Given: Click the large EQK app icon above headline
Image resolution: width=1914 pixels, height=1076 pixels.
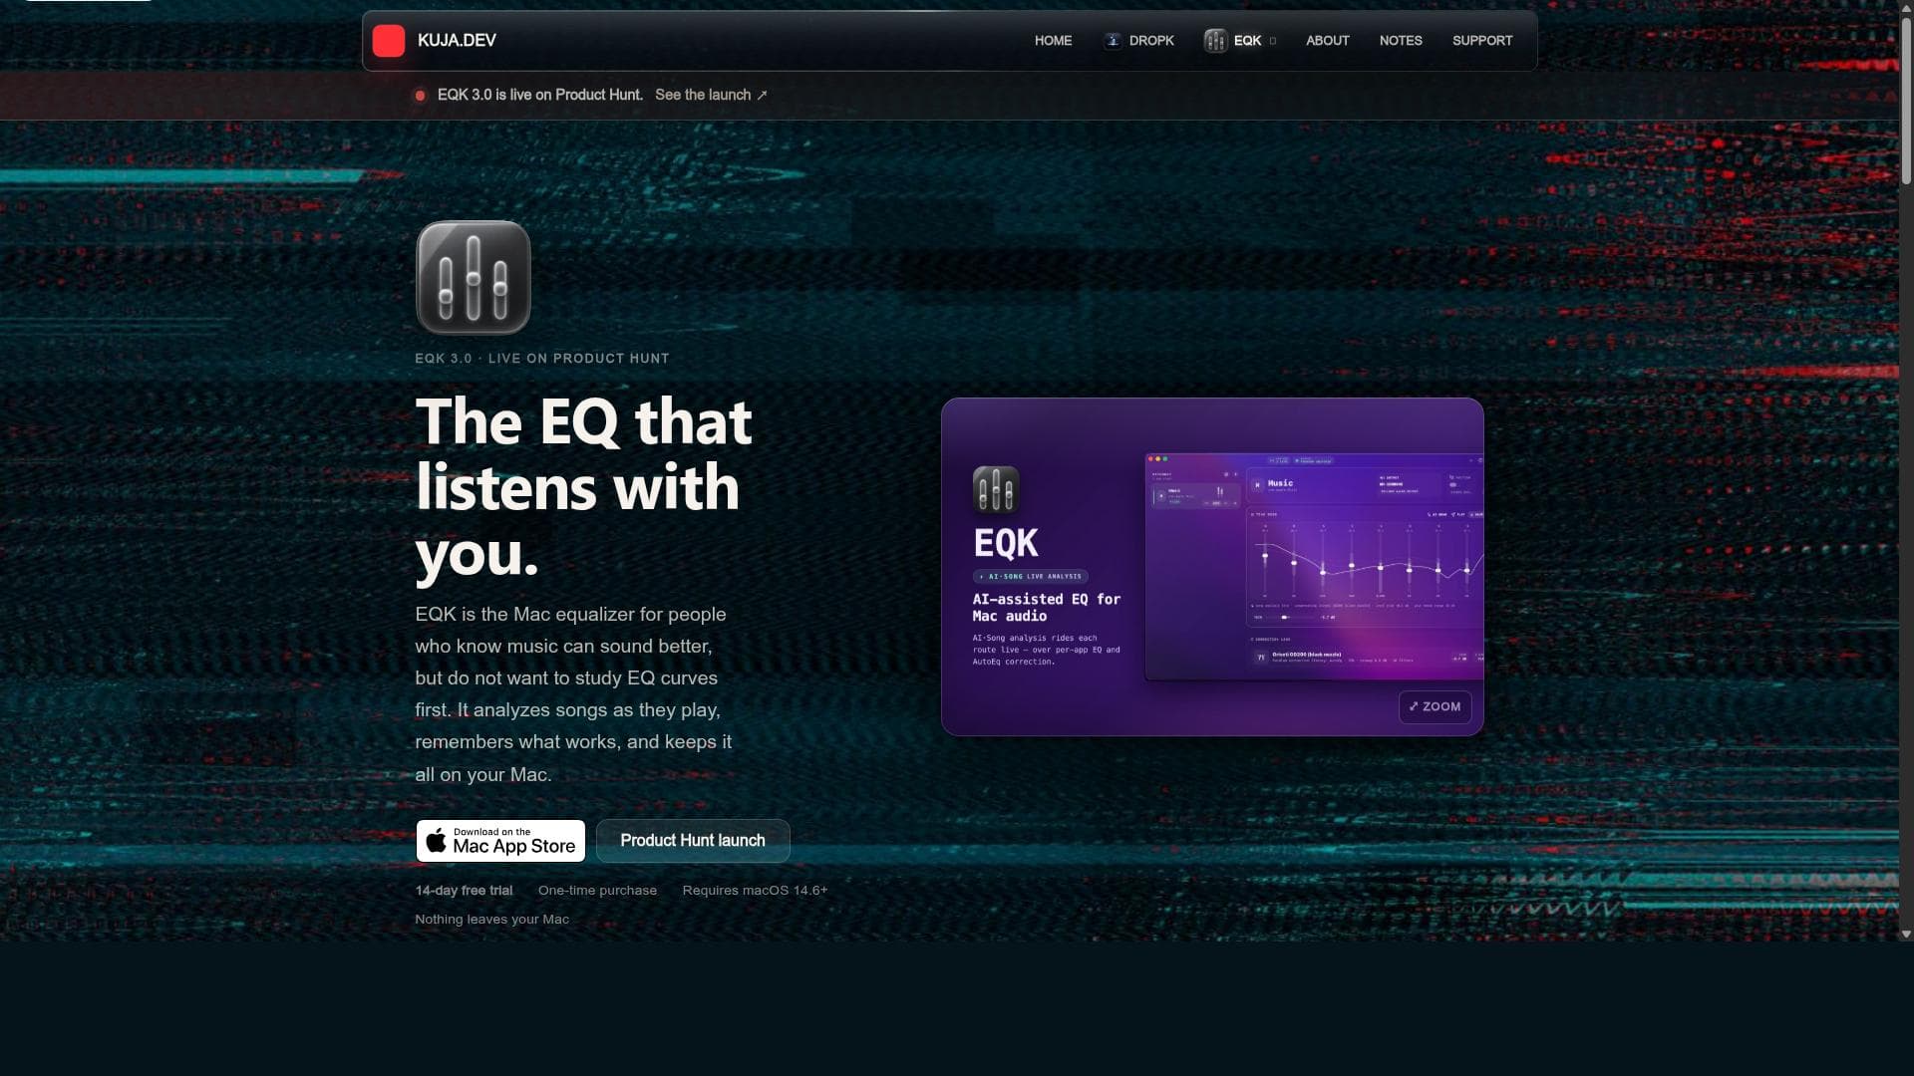Looking at the screenshot, I should (x=474, y=277).
